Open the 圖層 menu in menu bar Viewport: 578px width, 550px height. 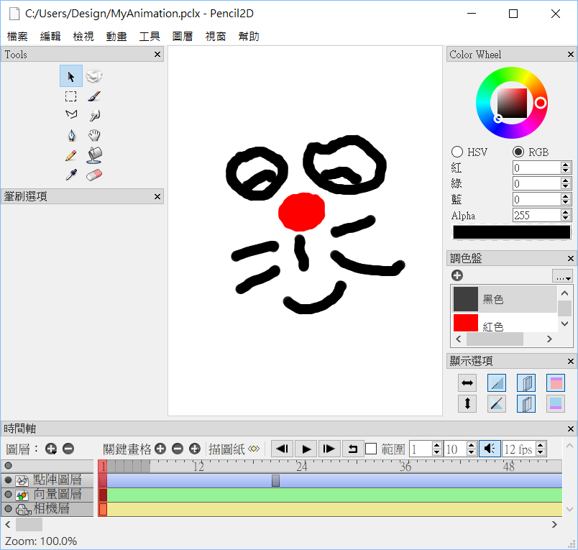tap(183, 36)
